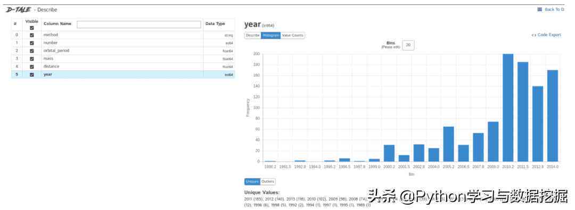This screenshot has width=575, height=210.
Task: Uncheck visibility for the orbital_period column
Action: coord(32,51)
